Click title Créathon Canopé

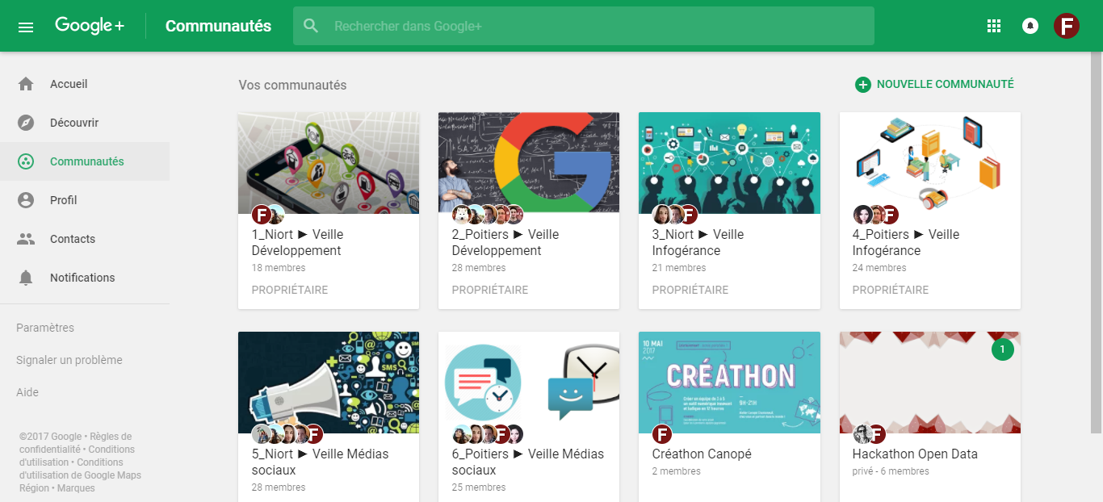click(702, 454)
